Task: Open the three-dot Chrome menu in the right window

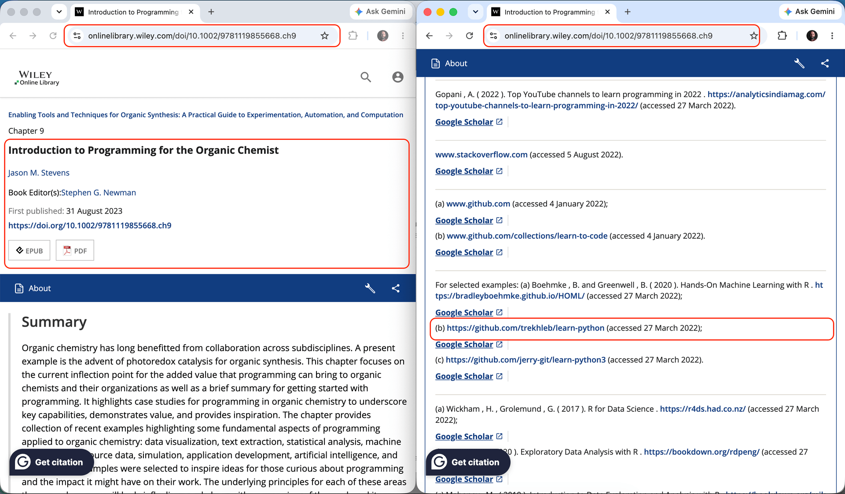Action: [x=832, y=36]
